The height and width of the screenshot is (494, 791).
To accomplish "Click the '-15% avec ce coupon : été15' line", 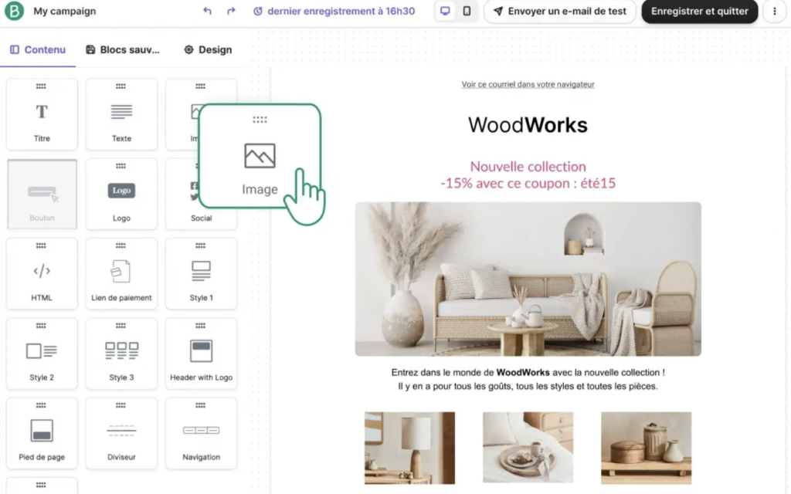I will point(528,183).
